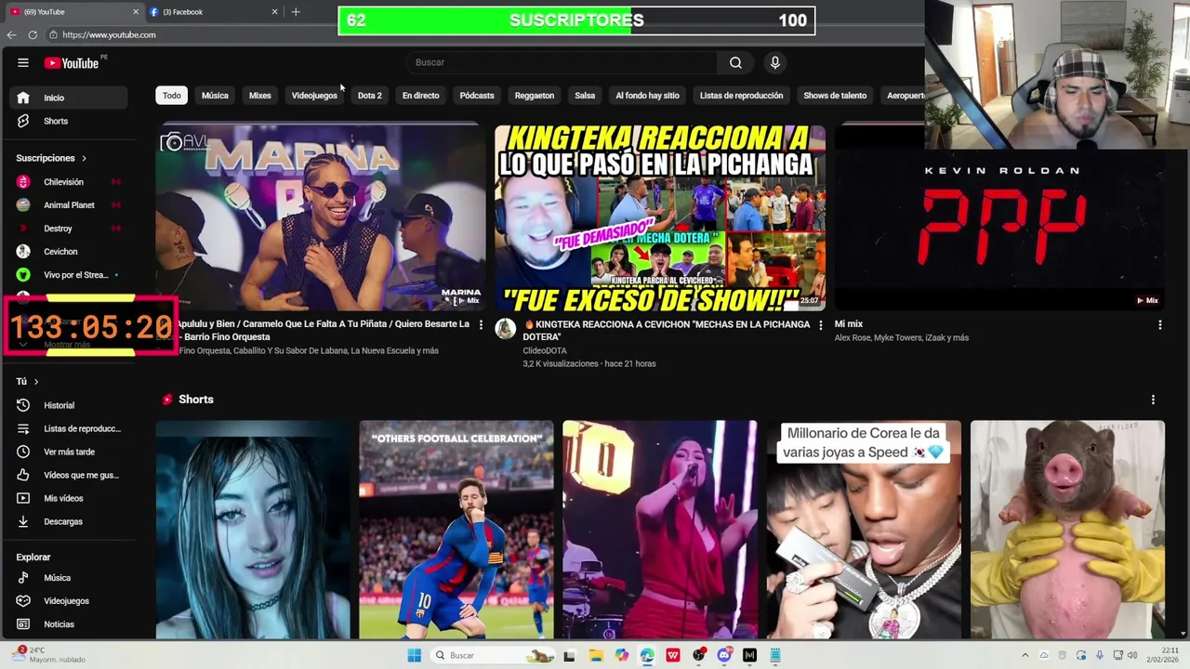Open options for Barrio Fino Orquesta mix
The width and height of the screenshot is (1190, 669).
click(481, 325)
